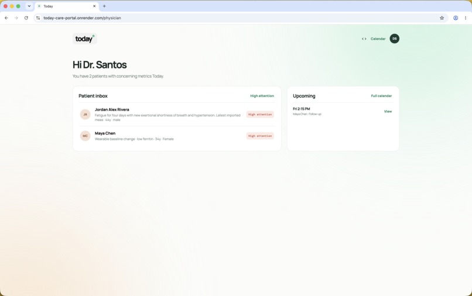The height and width of the screenshot is (296, 472).
Task: Open the Chrome three-dot menu
Action: click(x=466, y=18)
